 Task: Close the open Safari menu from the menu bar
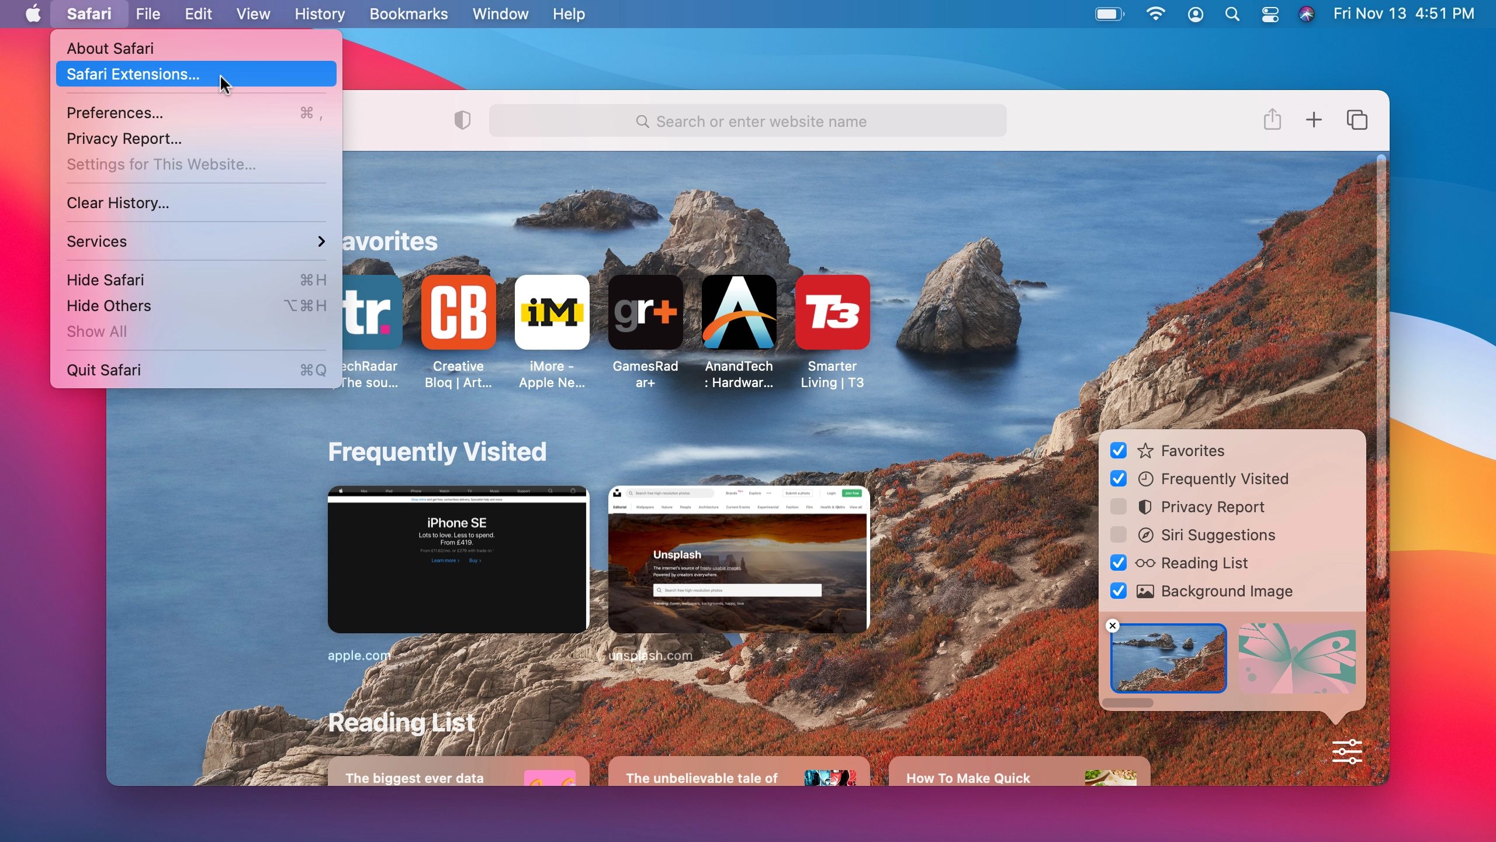(x=89, y=14)
